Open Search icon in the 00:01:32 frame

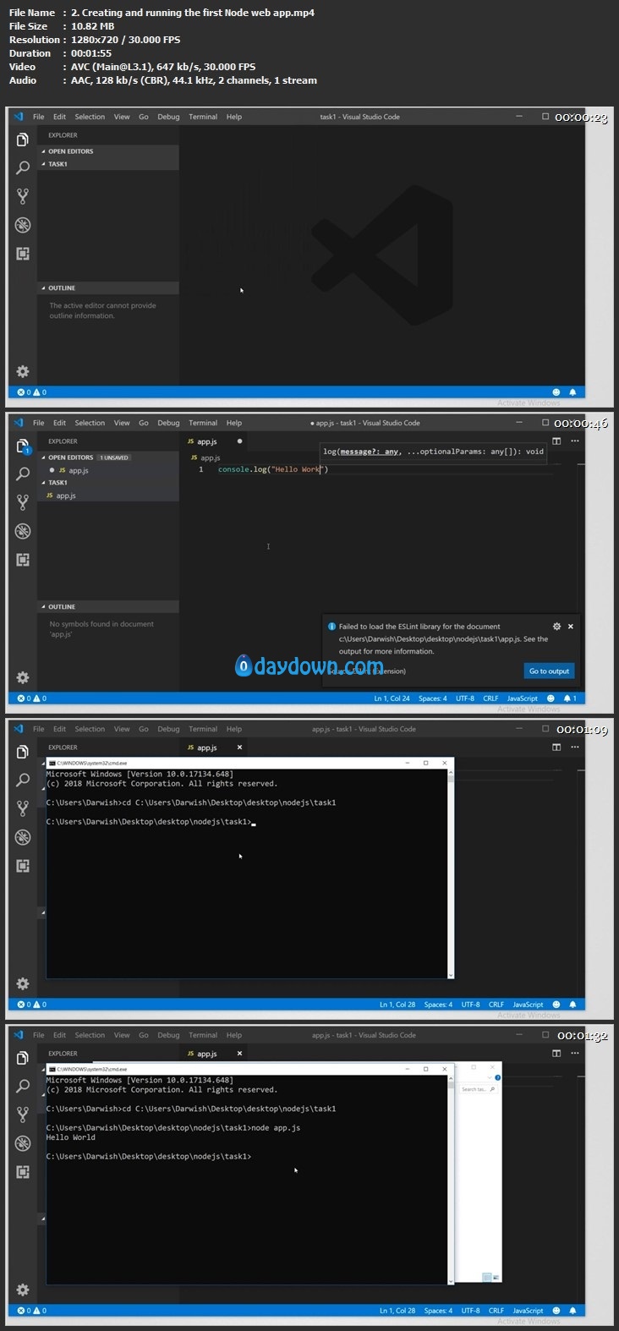coord(23,1087)
